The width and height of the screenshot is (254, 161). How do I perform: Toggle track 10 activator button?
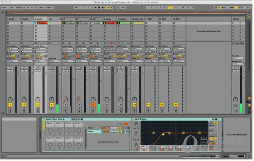(135, 105)
